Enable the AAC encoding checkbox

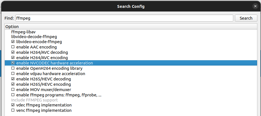[x=13, y=47]
